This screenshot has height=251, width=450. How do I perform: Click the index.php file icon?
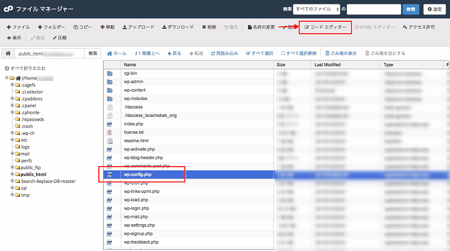109,124
